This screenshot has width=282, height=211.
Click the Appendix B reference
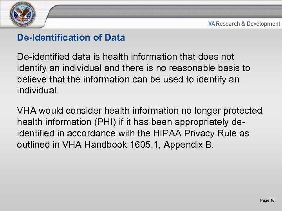[x=188, y=145]
